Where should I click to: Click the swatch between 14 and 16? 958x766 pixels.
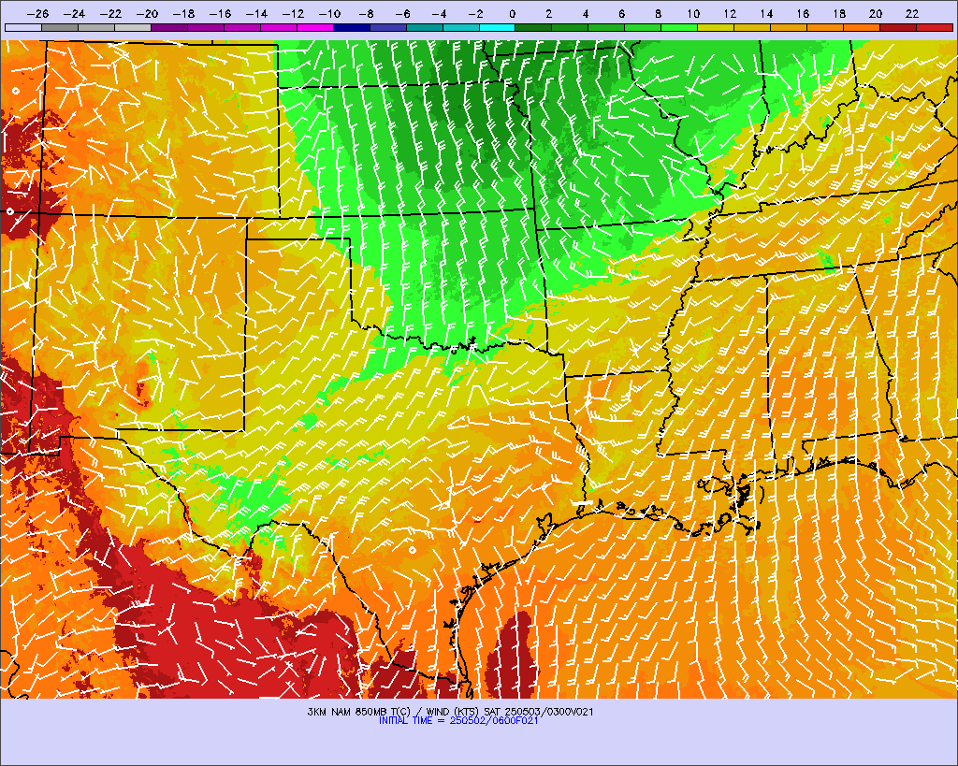789,27
